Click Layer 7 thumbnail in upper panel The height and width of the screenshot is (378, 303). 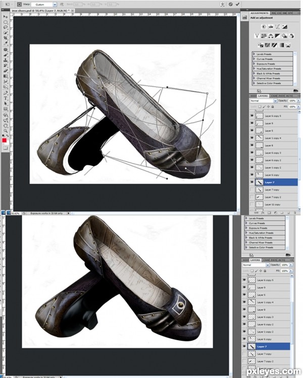(259, 182)
